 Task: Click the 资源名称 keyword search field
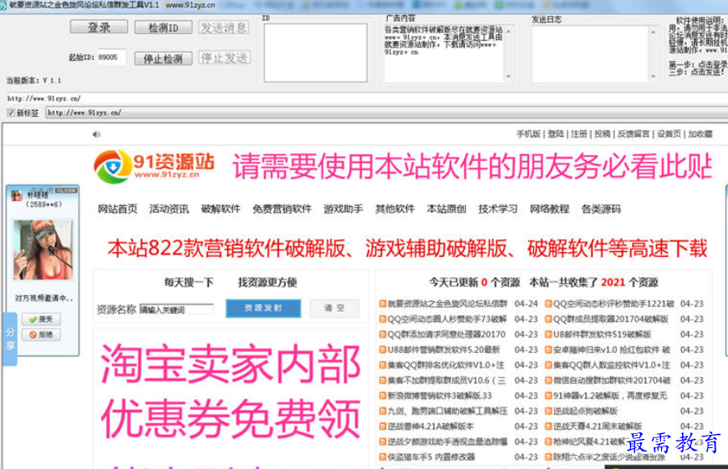(x=176, y=309)
